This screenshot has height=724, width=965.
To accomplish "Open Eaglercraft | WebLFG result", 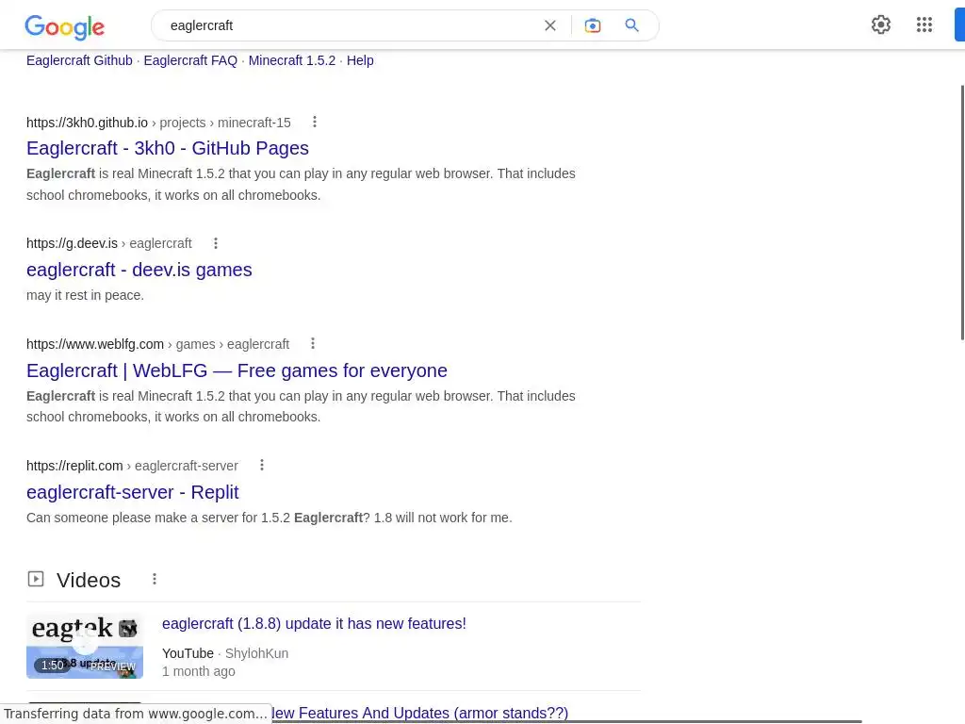I will (237, 370).
